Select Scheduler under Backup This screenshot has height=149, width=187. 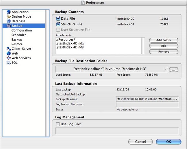click(19, 35)
